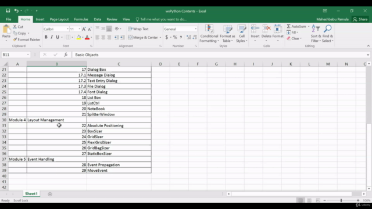Viewport: 372px width, 209px height.
Task: Expand the formula bar
Action: pyautogui.click(x=368, y=55)
